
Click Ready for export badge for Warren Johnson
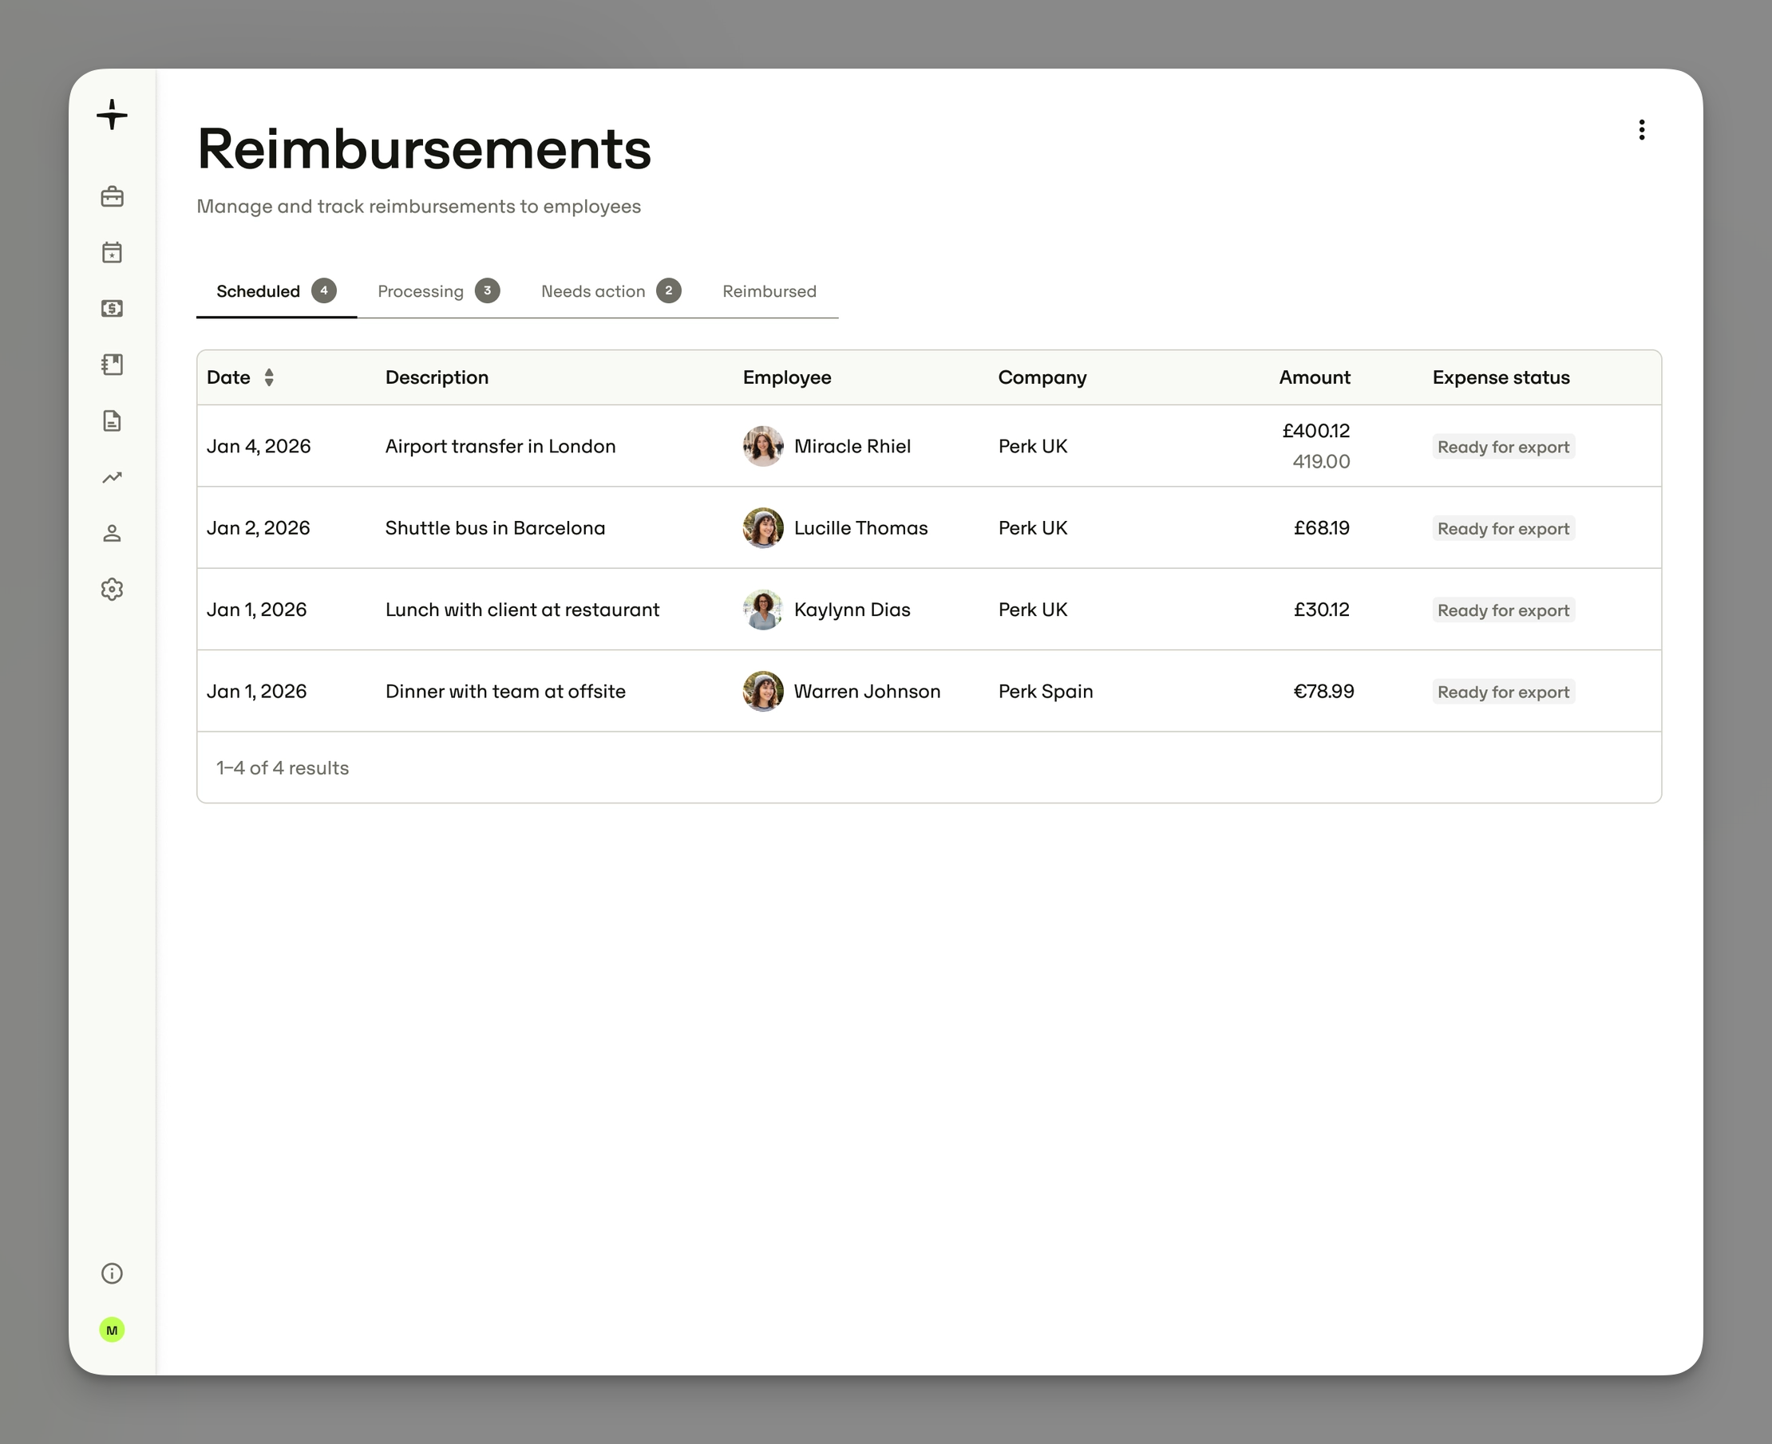click(x=1503, y=692)
